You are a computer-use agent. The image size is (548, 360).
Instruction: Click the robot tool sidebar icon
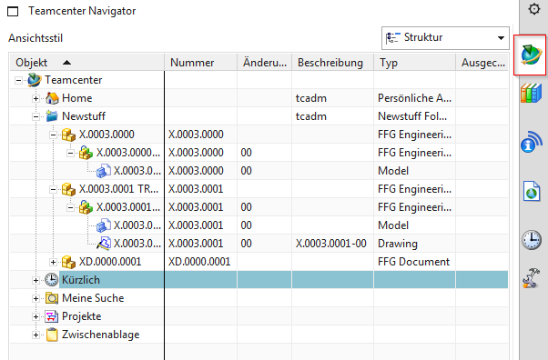(x=532, y=278)
